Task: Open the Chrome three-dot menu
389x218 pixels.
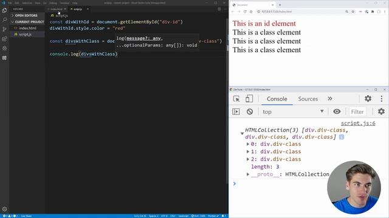Action: (x=385, y=12)
